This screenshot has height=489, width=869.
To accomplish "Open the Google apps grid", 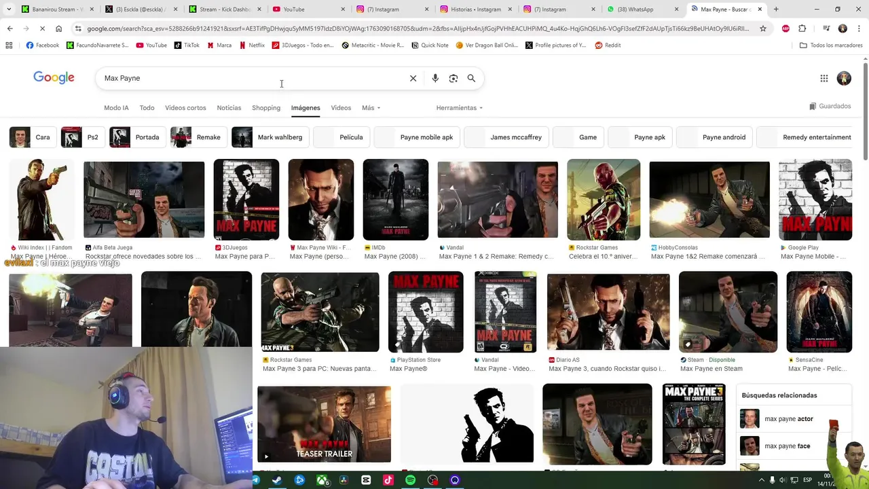I will tap(824, 78).
